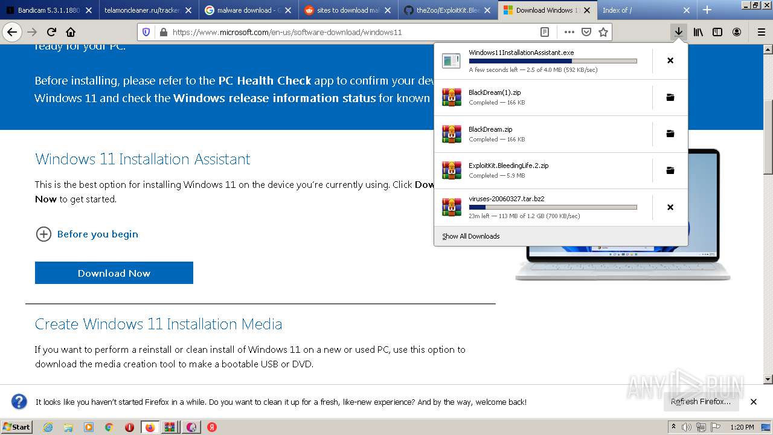773x435 pixels.
Task: Click Download Now button
Action: 114,273
